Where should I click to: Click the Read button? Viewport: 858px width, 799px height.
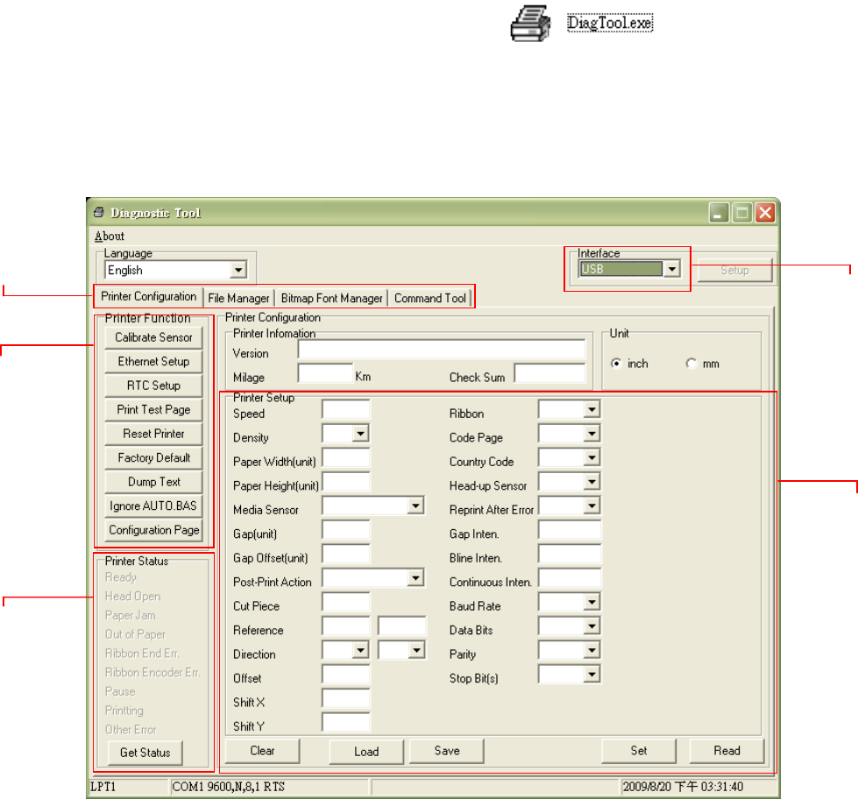coord(727,751)
